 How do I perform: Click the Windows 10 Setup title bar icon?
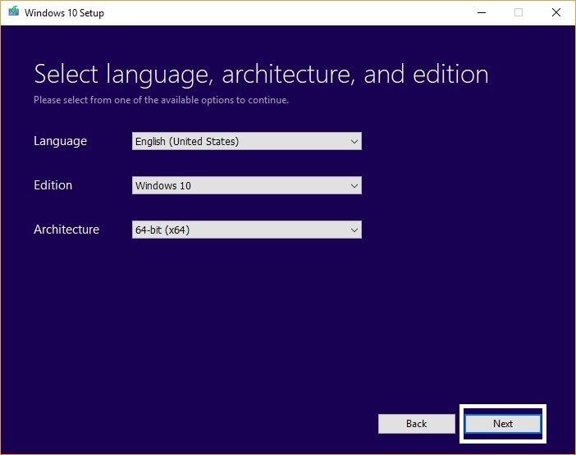click(x=14, y=11)
